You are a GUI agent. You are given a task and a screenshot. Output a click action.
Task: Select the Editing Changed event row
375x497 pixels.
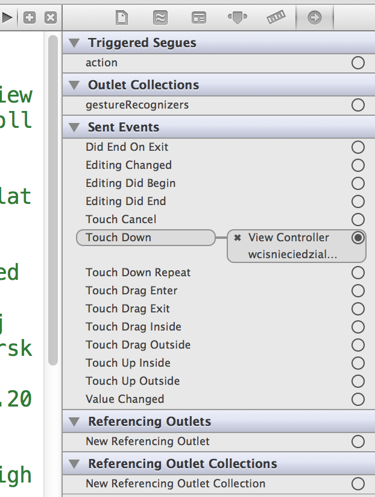pyautogui.click(x=219, y=165)
